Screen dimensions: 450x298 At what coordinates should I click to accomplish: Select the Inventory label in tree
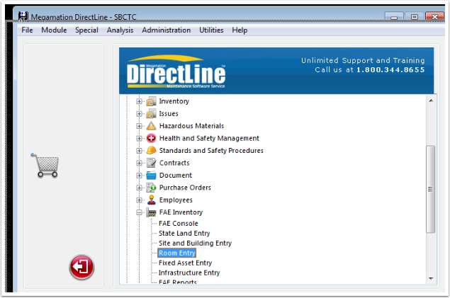coord(174,101)
